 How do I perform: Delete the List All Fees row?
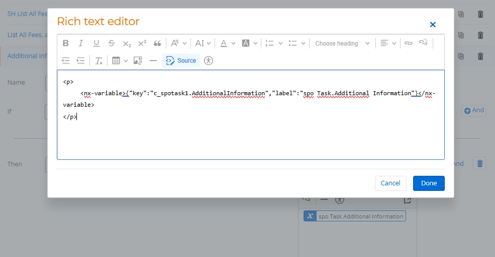pyautogui.click(x=480, y=35)
